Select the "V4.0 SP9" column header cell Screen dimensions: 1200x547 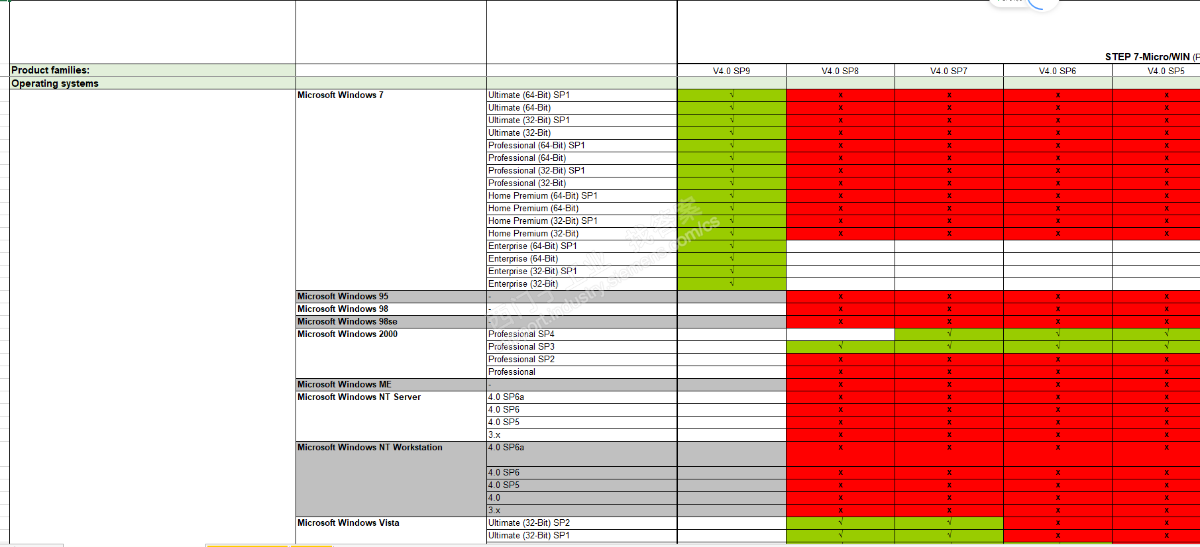732,71
